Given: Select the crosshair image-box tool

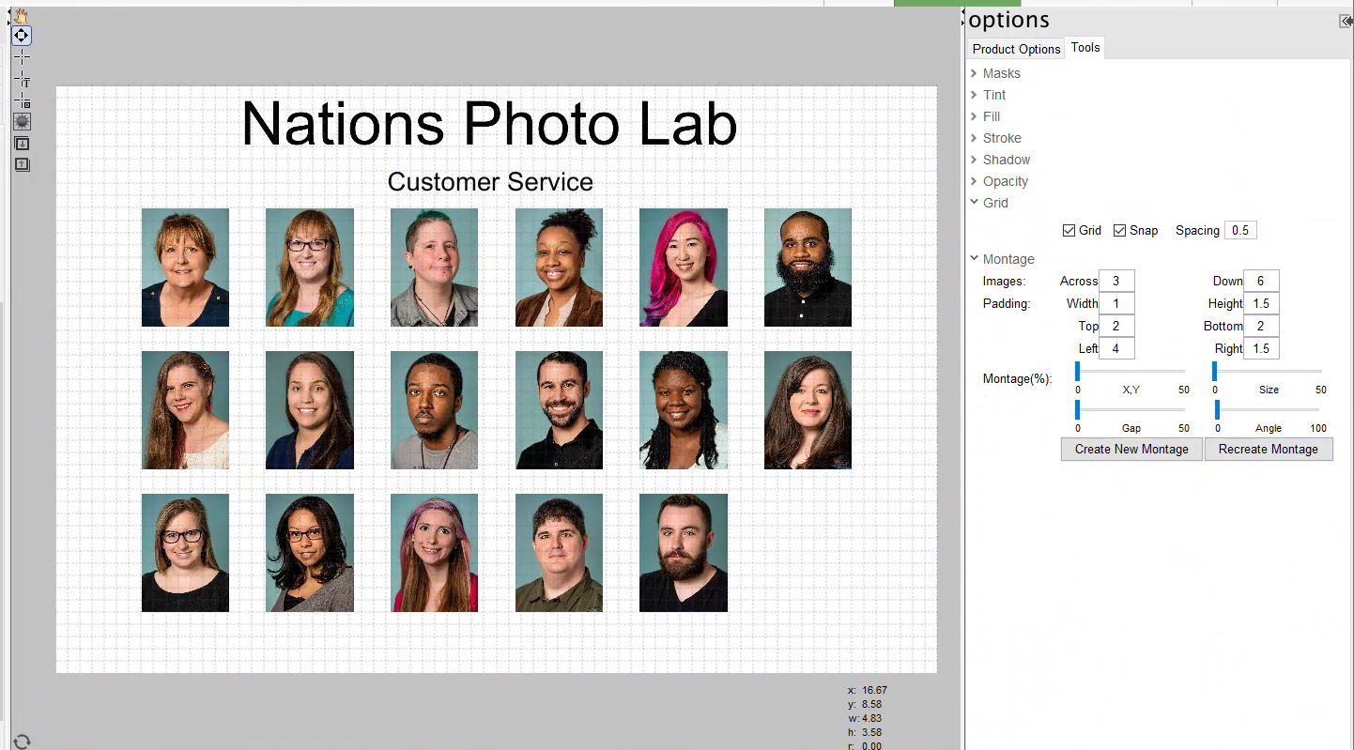Looking at the screenshot, I should pos(22,100).
